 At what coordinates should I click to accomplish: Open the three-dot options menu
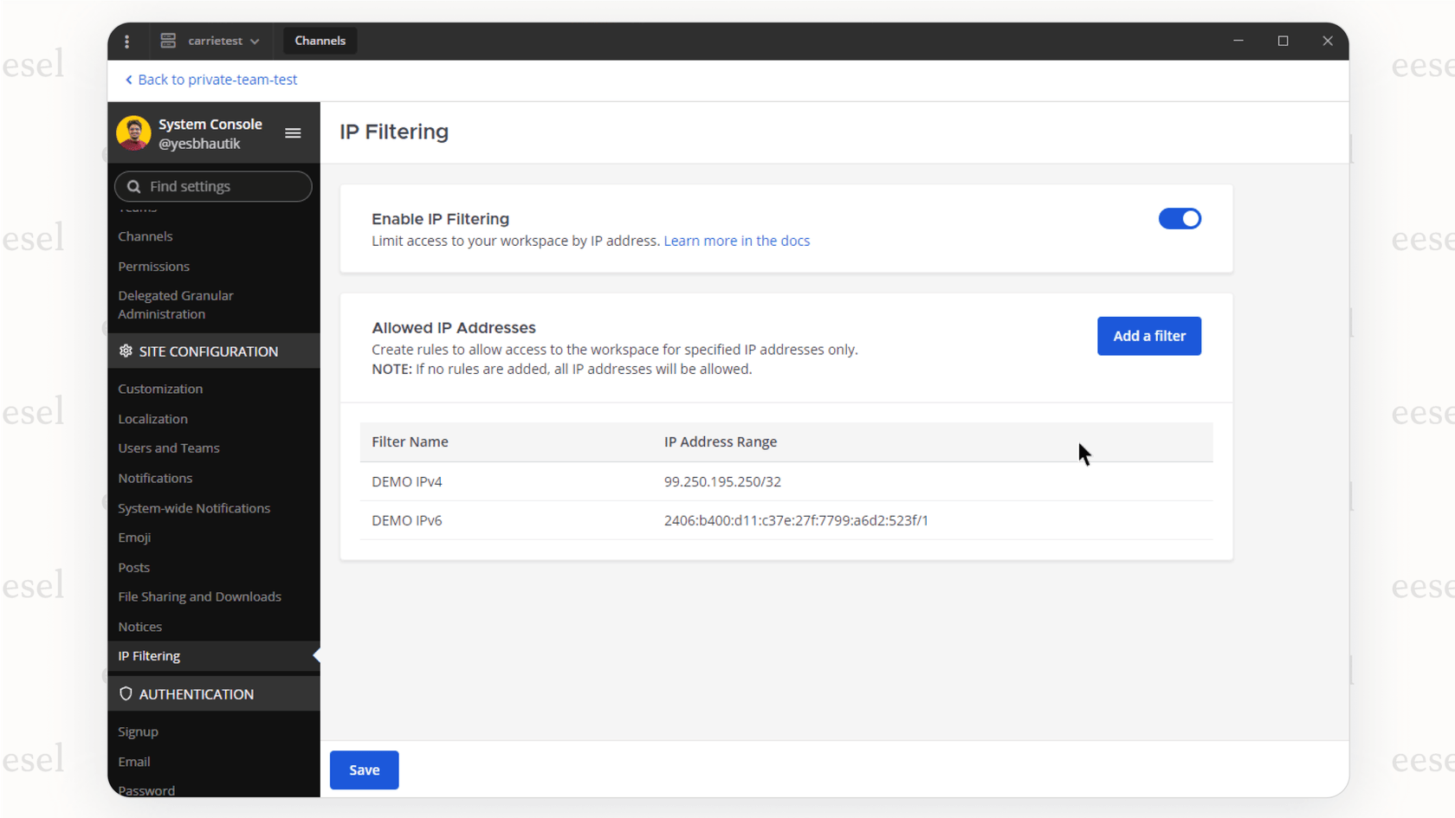point(127,41)
